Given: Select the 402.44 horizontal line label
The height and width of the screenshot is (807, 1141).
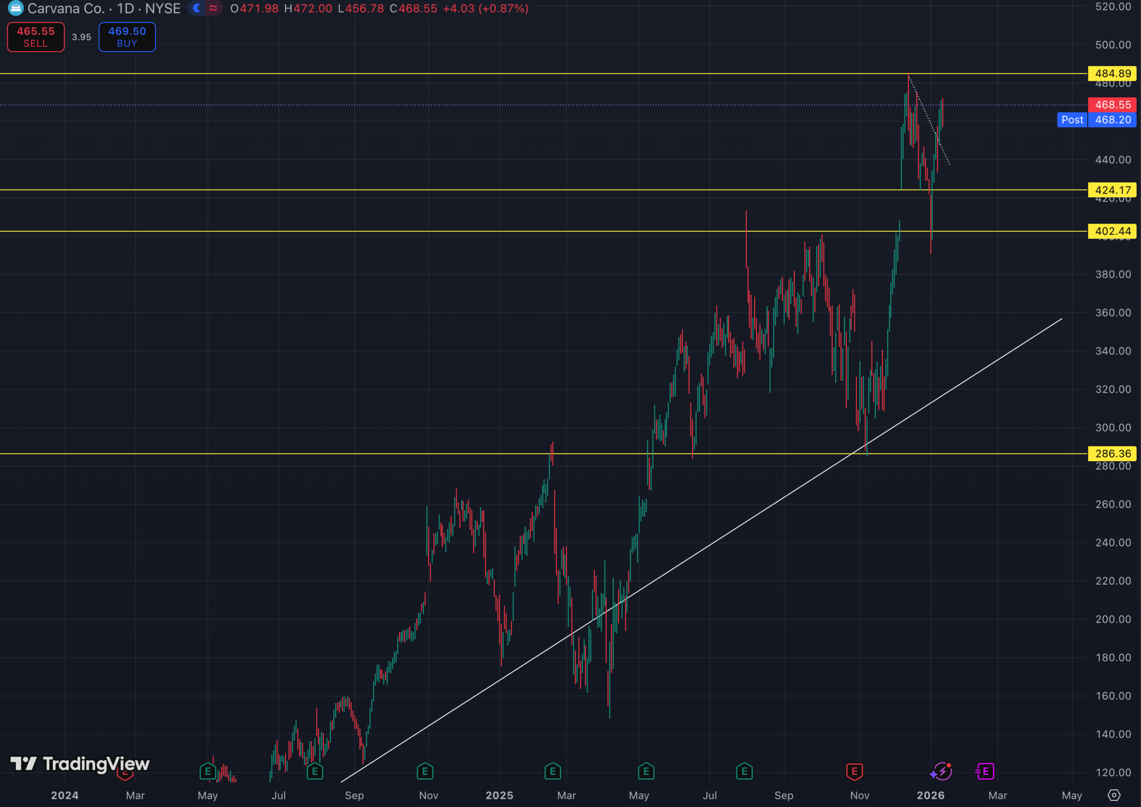Looking at the screenshot, I should [1112, 231].
